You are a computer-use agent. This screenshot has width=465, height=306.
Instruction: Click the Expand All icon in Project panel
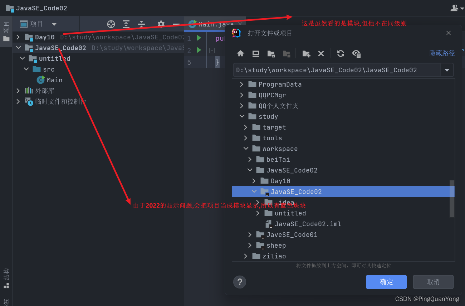point(126,24)
